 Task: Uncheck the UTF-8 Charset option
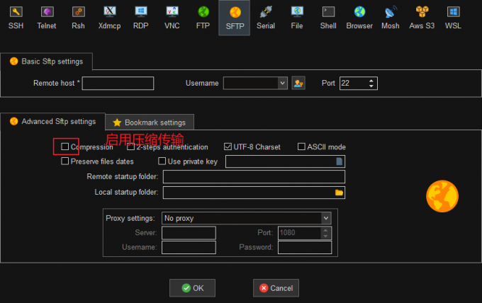coord(228,147)
